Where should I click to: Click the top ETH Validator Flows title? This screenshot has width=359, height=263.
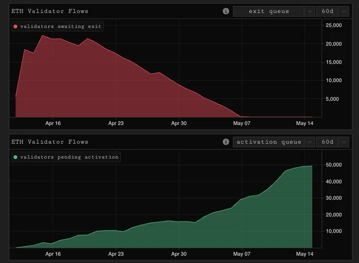coord(50,11)
